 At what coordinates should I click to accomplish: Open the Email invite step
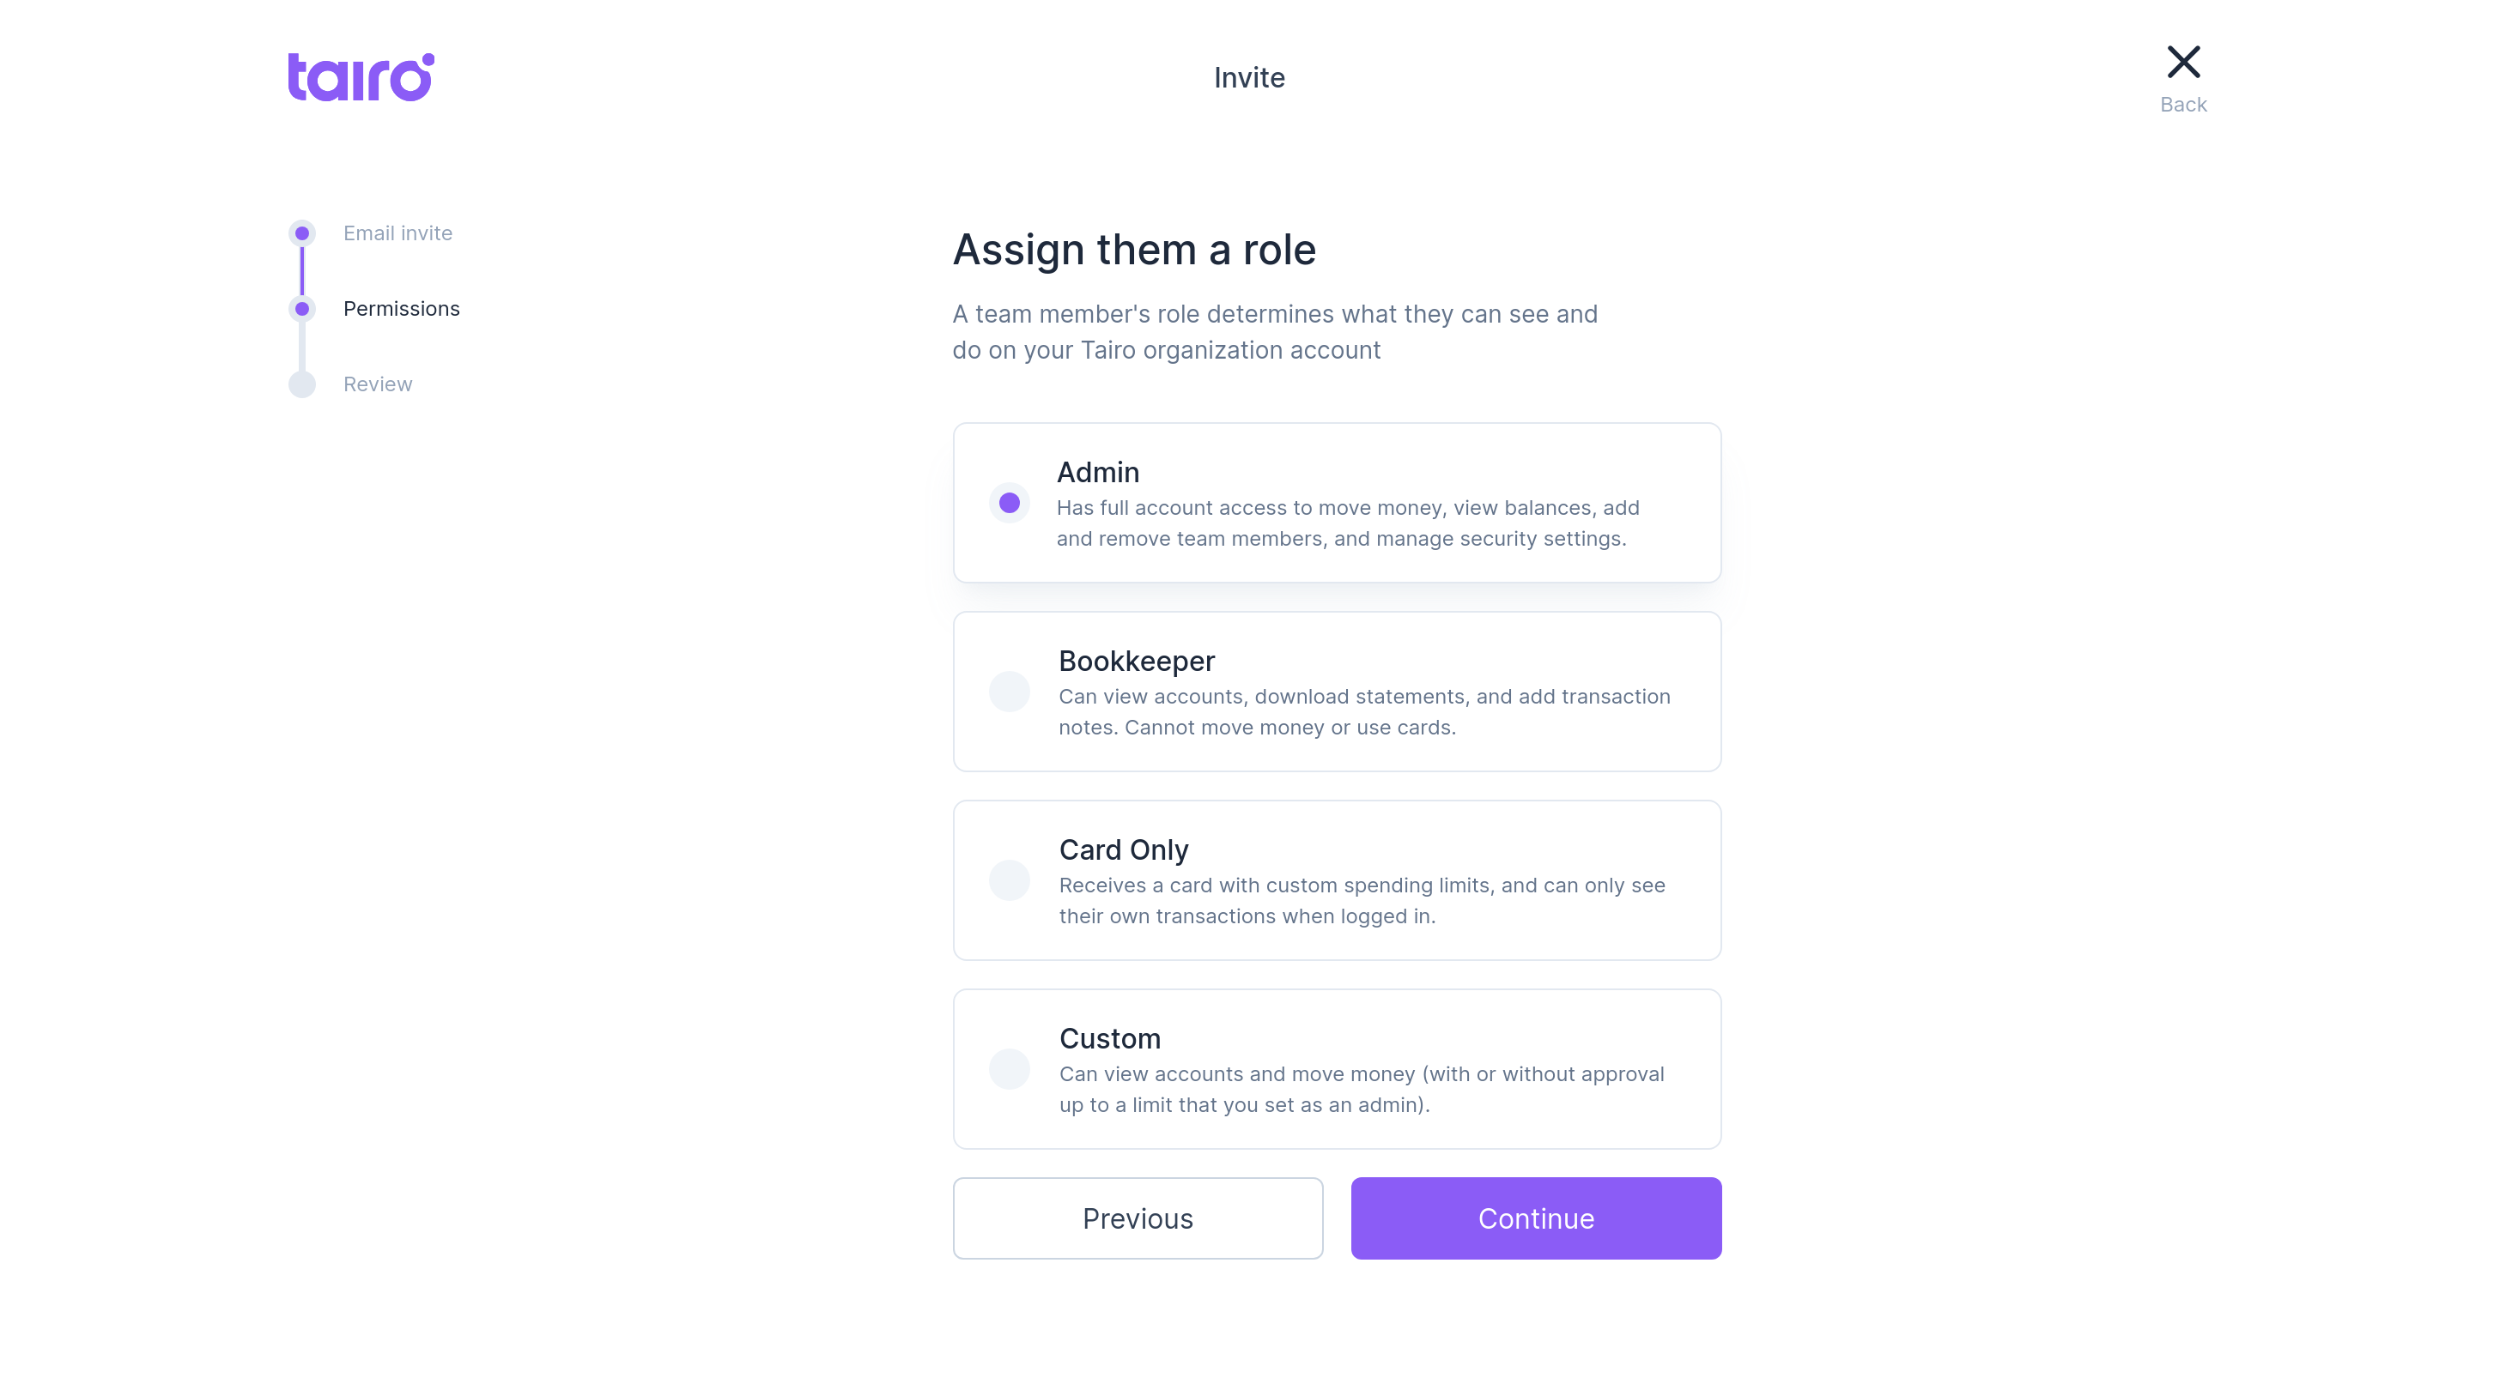[397, 233]
